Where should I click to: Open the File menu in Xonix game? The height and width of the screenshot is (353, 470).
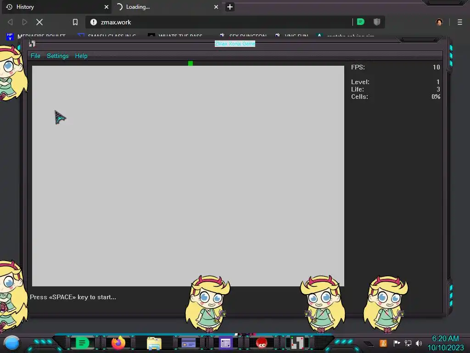[35, 56]
